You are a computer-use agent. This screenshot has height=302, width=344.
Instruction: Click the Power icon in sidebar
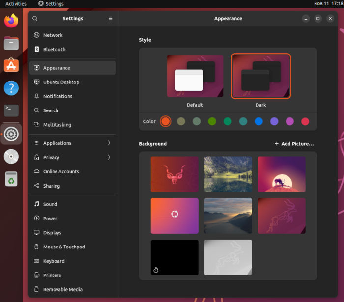37,219
